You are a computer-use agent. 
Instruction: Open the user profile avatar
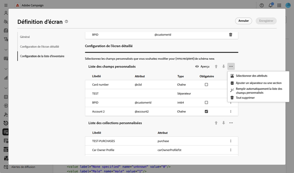(288, 5)
